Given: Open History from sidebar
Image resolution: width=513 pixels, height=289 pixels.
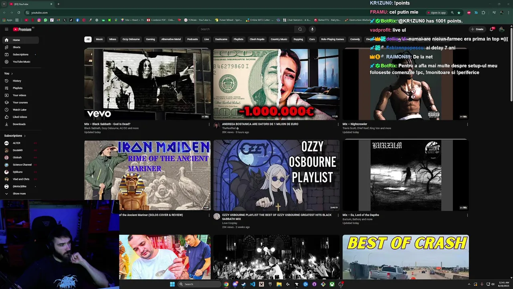Looking at the screenshot, I should pos(20,81).
